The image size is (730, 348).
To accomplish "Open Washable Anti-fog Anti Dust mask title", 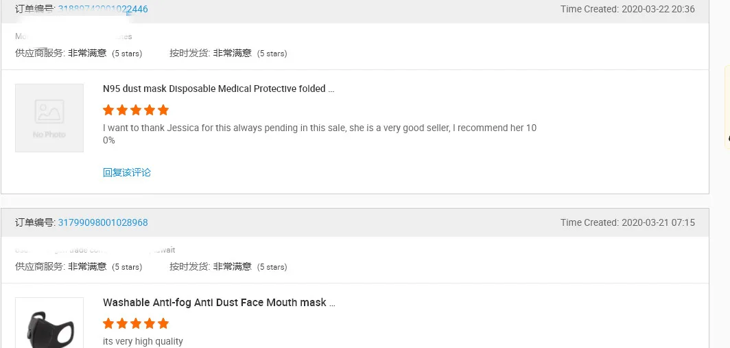I will [219, 302].
